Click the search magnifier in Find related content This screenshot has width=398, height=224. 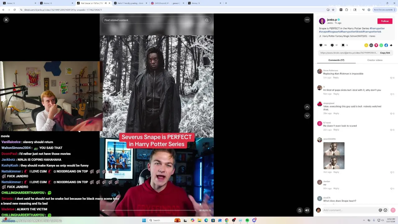207,20
